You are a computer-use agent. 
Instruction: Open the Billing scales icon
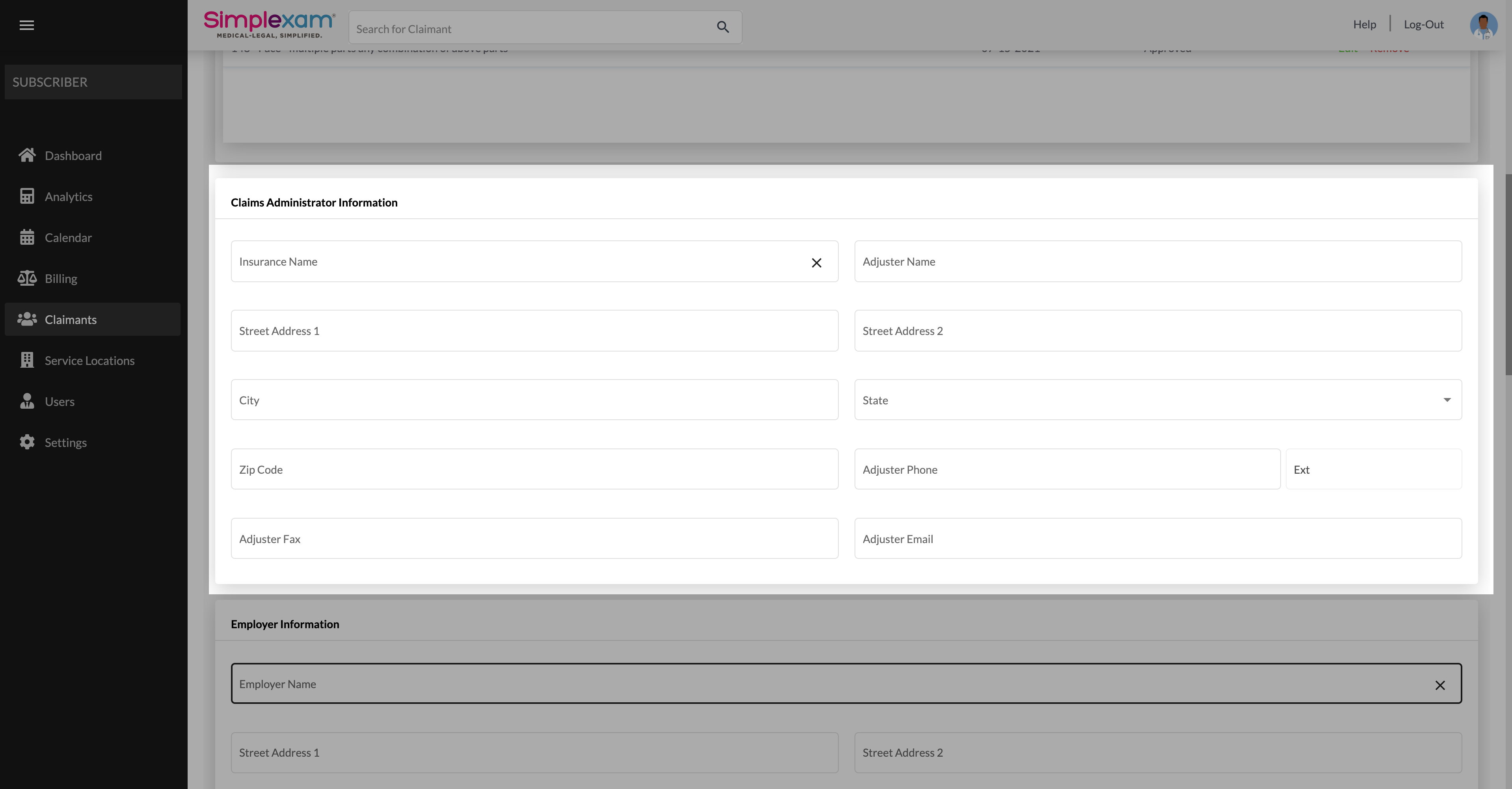[27, 278]
